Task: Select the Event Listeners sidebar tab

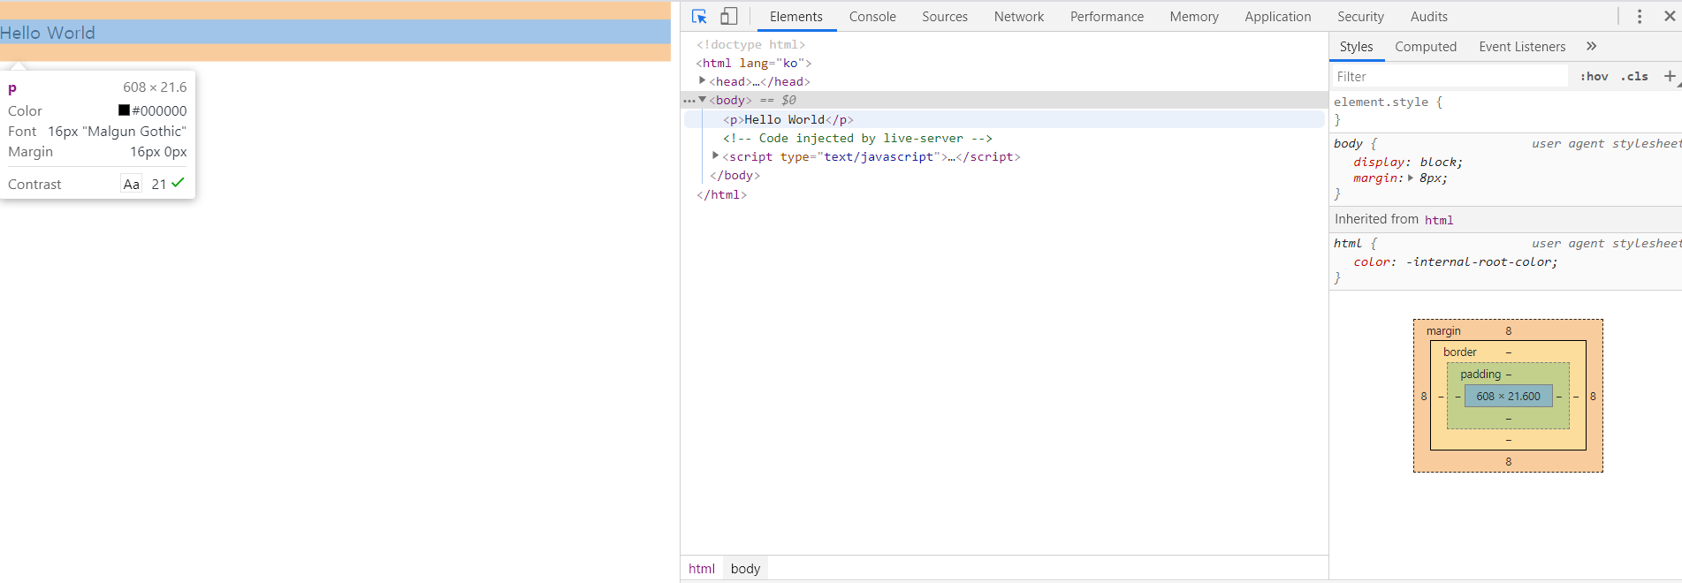Action: pos(1522,46)
